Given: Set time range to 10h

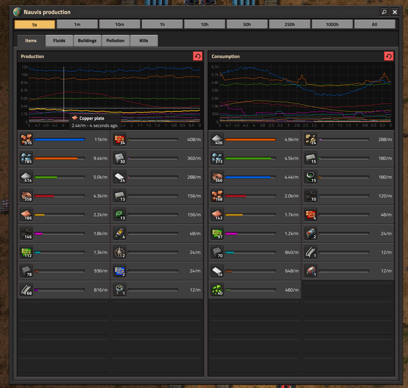Looking at the screenshot, I should [x=205, y=24].
